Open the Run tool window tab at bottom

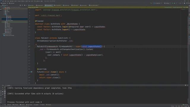(4, 105)
